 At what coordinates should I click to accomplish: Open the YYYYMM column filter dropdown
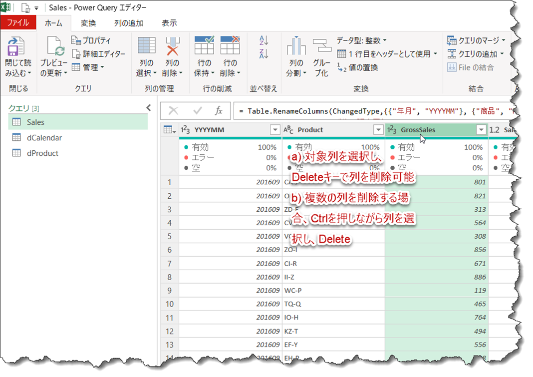click(274, 130)
